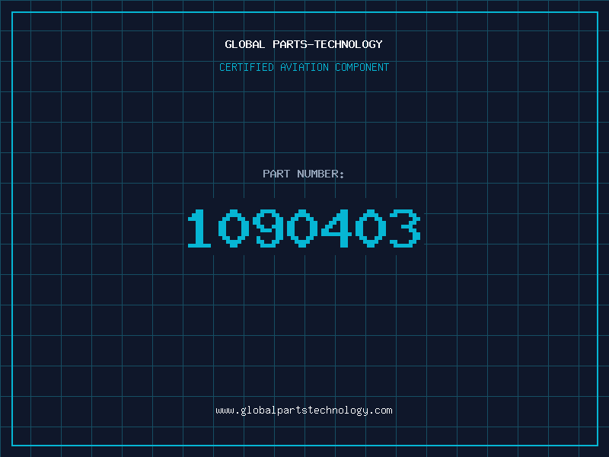Select the part number 1090403
Image resolution: width=609 pixels, height=457 pixels.
304,228
